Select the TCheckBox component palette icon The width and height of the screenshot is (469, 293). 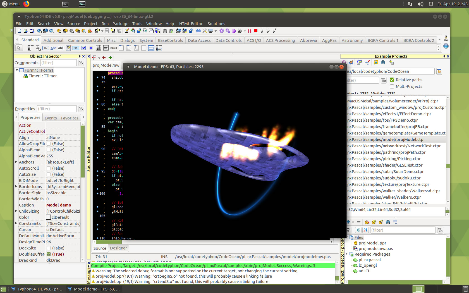[83, 48]
